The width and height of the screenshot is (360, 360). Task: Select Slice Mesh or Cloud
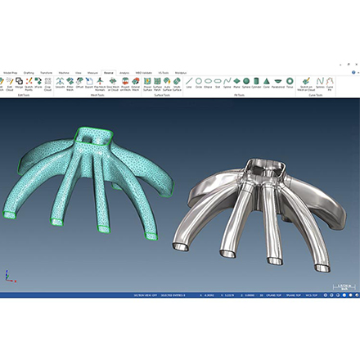(x=113, y=84)
